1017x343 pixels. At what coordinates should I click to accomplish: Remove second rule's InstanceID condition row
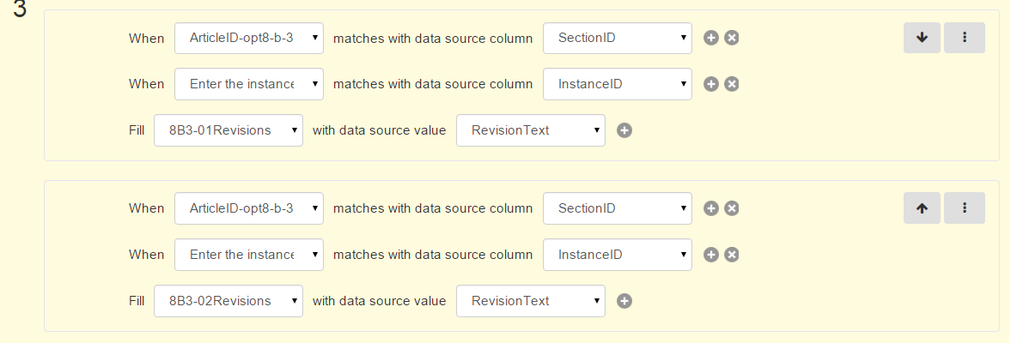(732, 255)
